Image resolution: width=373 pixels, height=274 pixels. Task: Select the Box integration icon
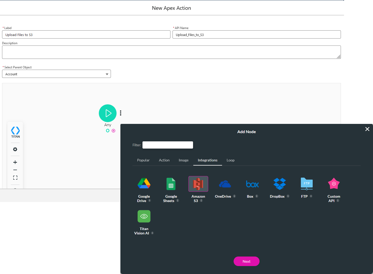click(252, 184)
